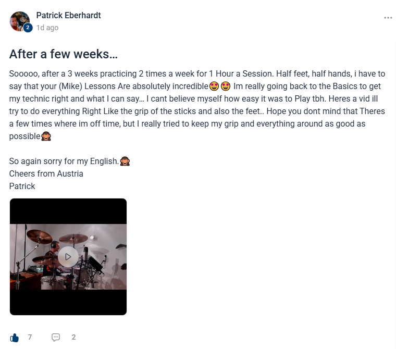Open the Patrick Eberhardt author name link
The height and width of the screenshot is (349, 396).
click(68, 16)
